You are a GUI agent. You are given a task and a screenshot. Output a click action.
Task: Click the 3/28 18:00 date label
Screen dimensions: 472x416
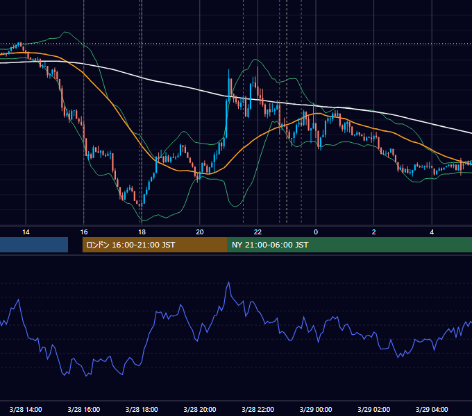pyautogui.click(x=142, y=409)
